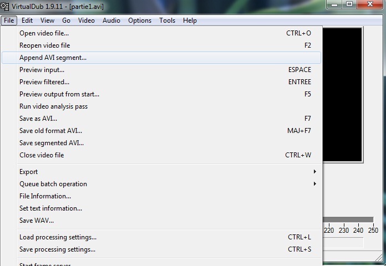386x266 pixels.
Task: Choose Save as AVI...
Action: click(x=161, y=119)
